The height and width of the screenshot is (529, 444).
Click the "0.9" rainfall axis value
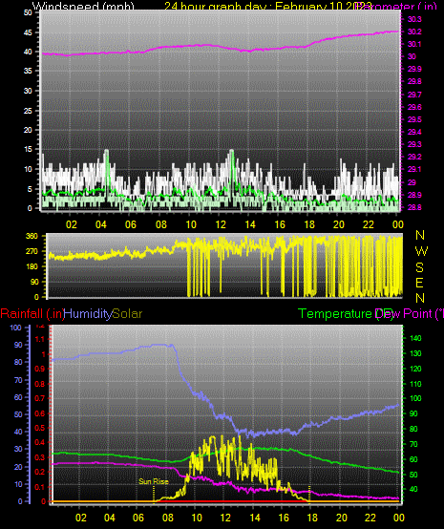point(40,369)
